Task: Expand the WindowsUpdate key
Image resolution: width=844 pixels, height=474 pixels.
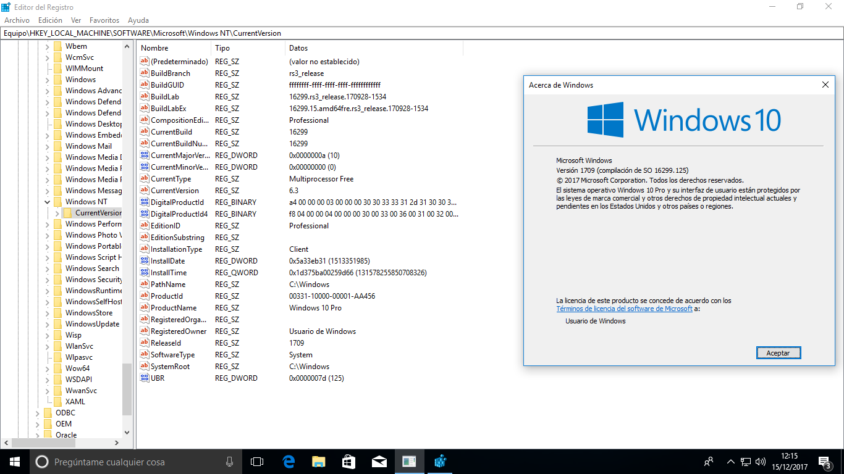Action: [47, 324]
